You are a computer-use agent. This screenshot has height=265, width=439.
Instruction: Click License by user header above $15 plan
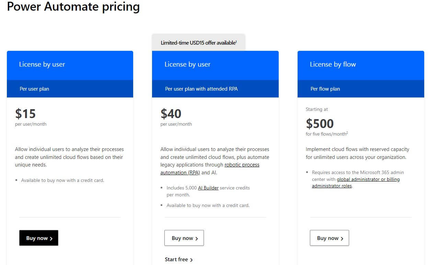click(x=42, y=64)
